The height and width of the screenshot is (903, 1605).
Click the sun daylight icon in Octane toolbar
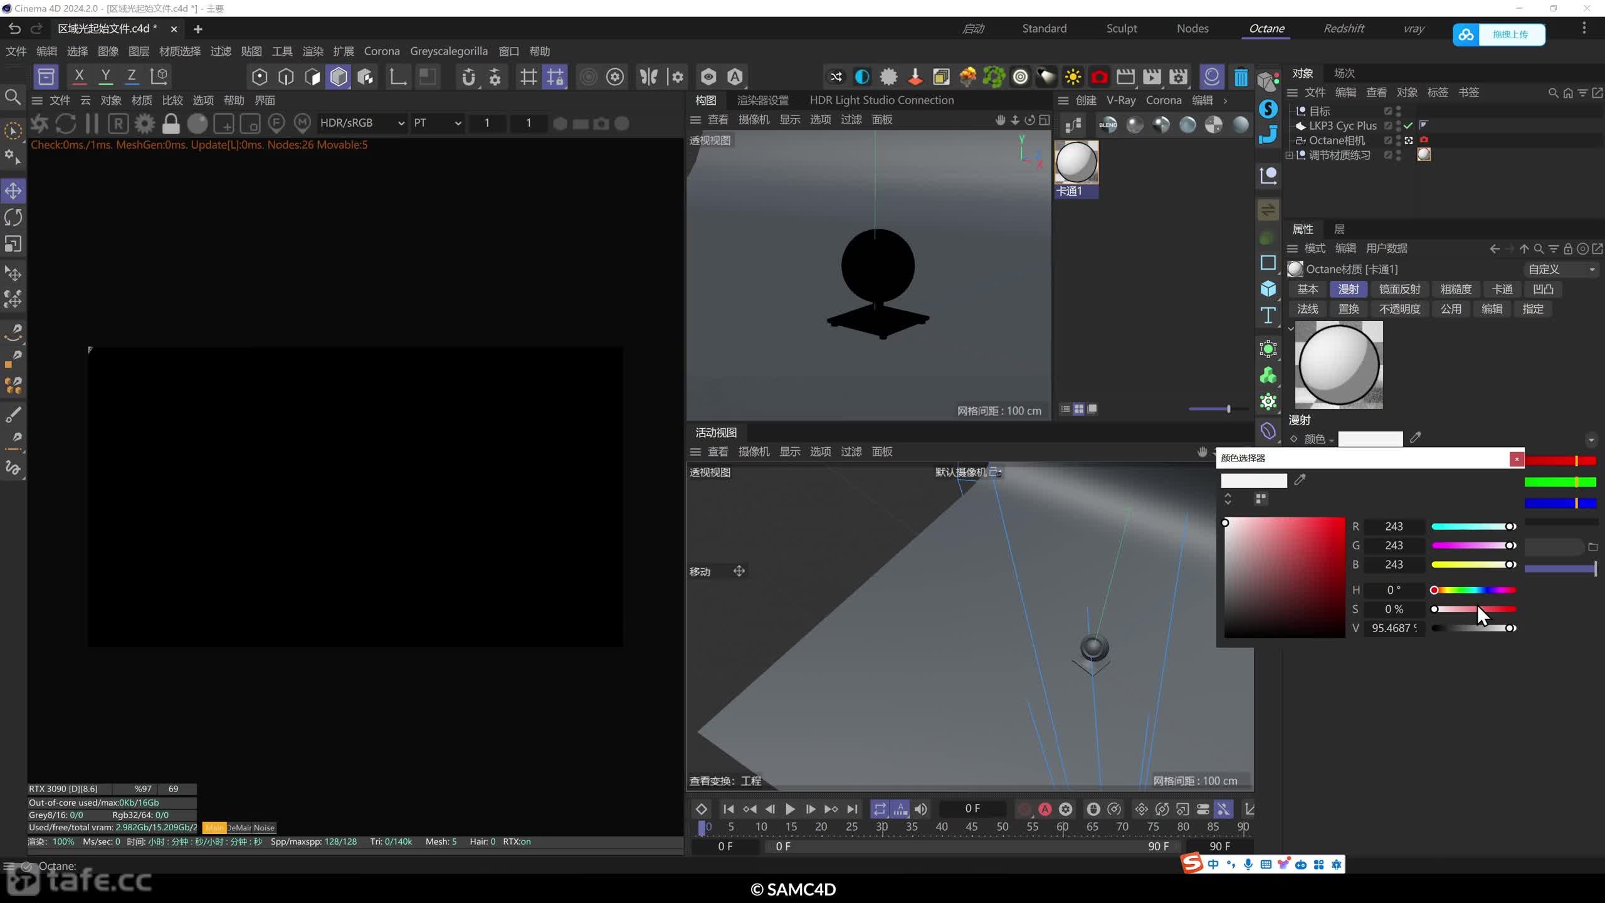(x=1073, y=77)
